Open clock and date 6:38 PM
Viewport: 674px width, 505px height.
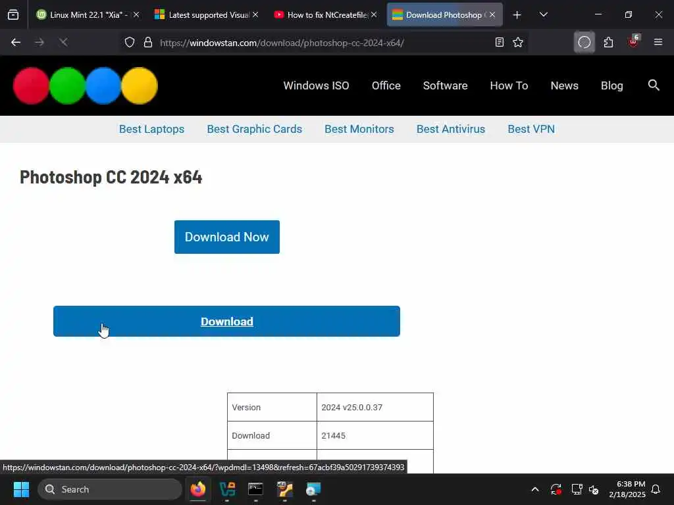point(627,489)
